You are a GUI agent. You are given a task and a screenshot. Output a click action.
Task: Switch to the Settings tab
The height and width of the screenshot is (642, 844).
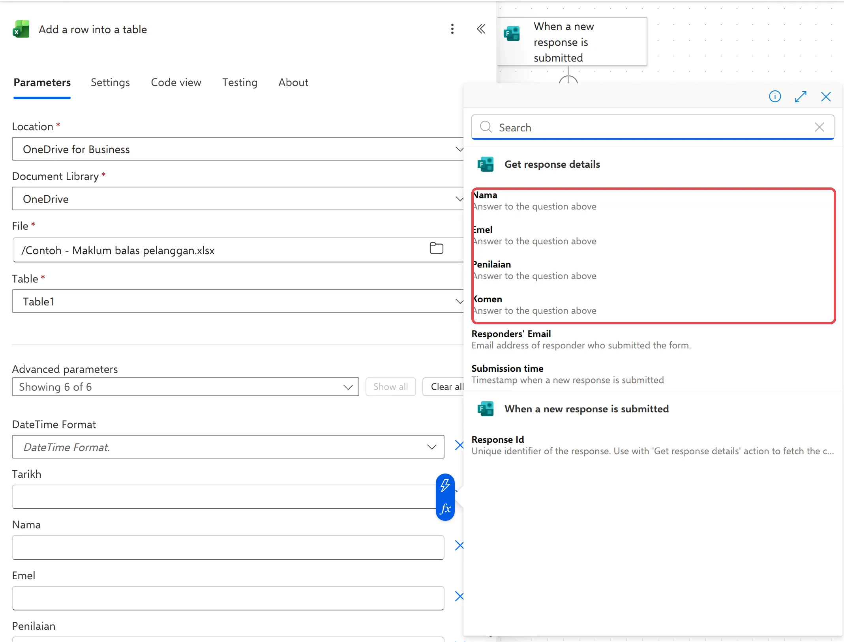(110, 82)
